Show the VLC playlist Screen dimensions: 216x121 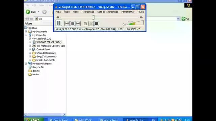[91, 24]
